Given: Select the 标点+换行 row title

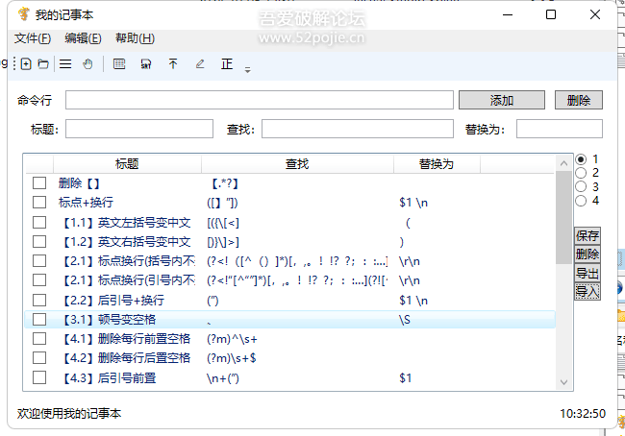Looking at the screenshot, I should tap(87, 203).
